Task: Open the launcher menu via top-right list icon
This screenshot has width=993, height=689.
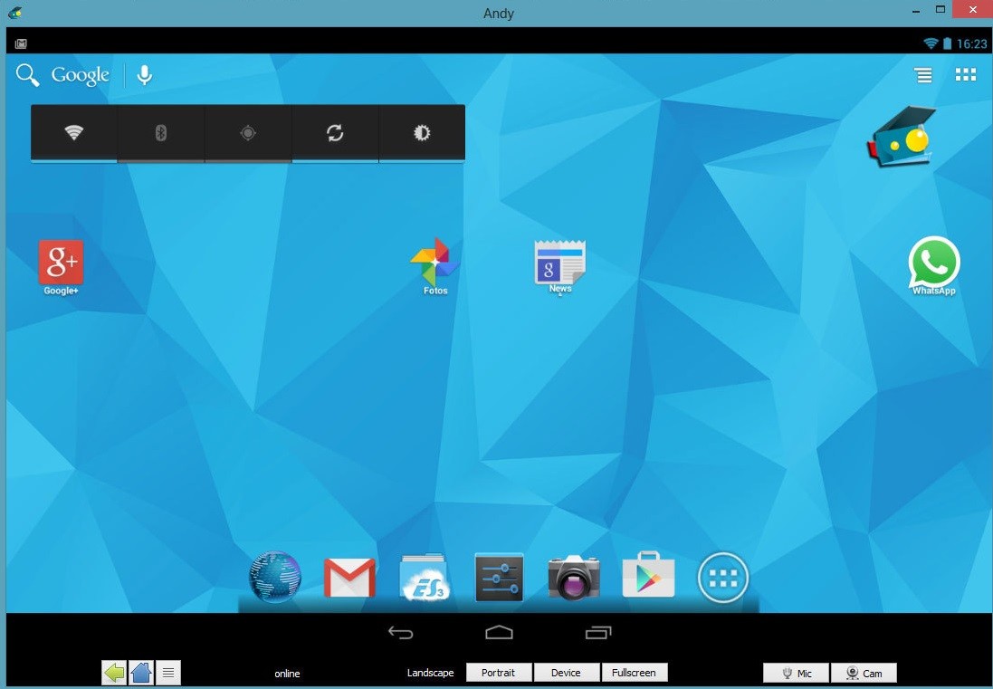Action: click(x=922, y=75)
